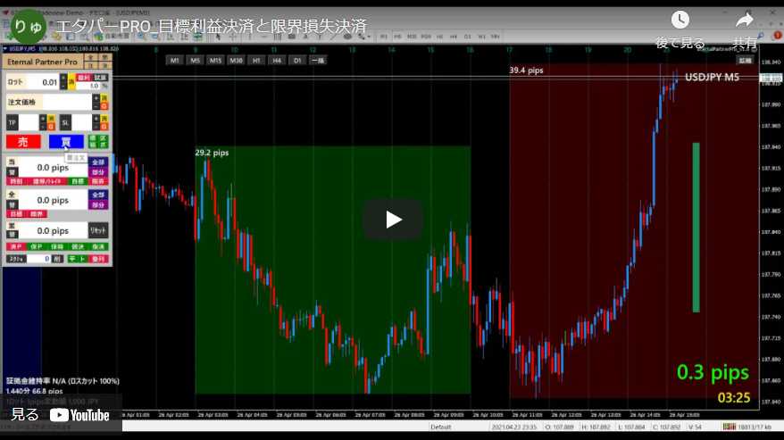
Task: Open the video title link エタパーPRO_目標利益決済と限界損失決済
Action: click(211, 26)
